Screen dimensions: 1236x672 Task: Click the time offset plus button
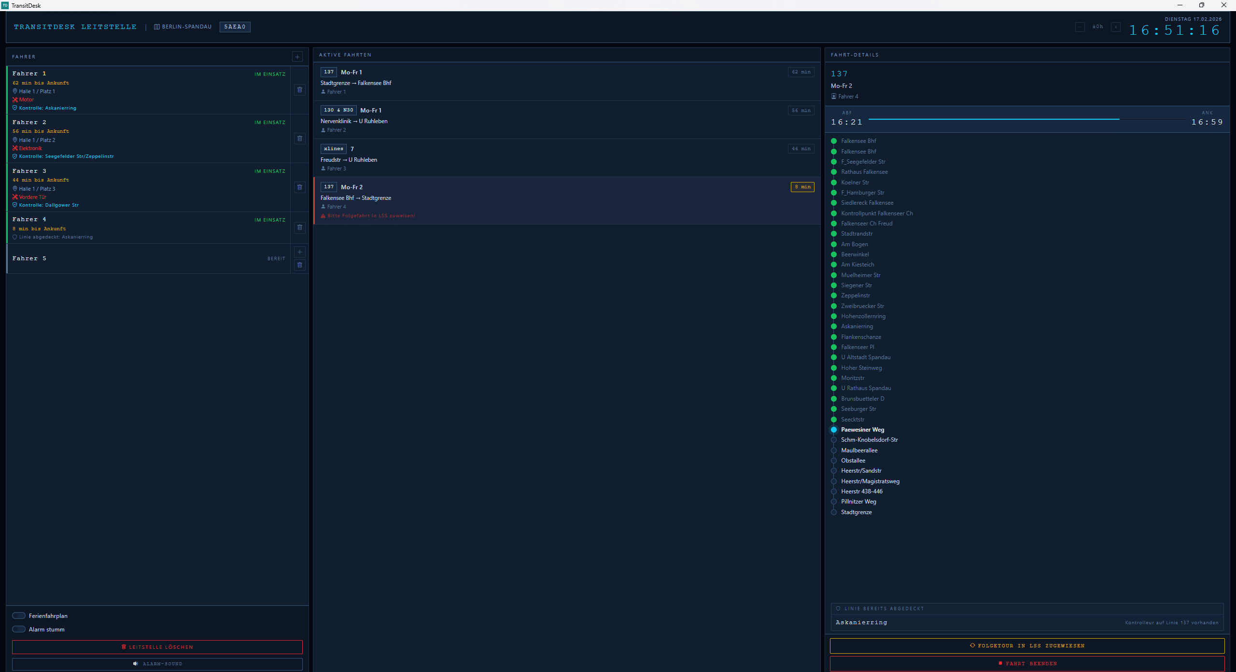point(1115,27)
